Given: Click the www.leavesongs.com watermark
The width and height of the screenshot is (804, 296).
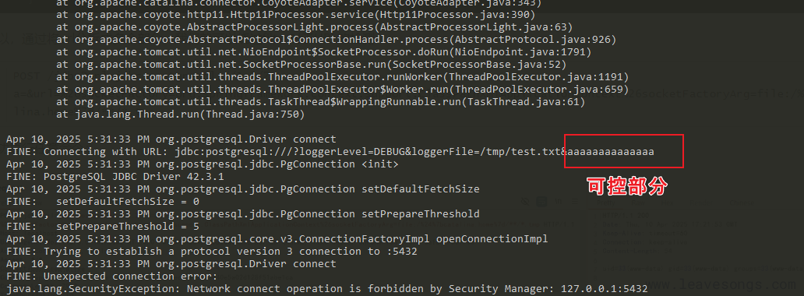Looking at the screenshot, I should coord(721,284).
